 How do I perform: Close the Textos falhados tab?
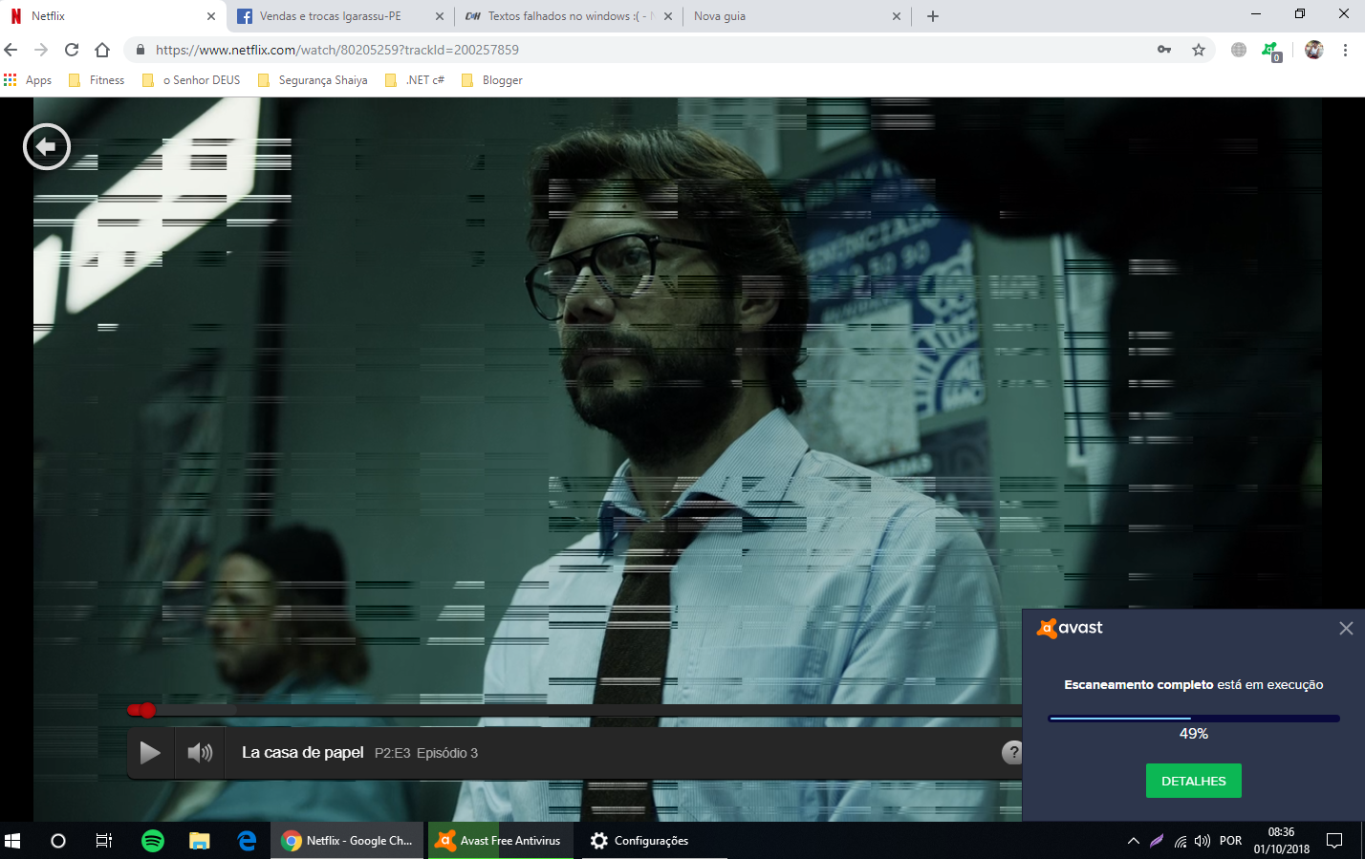(668, 16)
